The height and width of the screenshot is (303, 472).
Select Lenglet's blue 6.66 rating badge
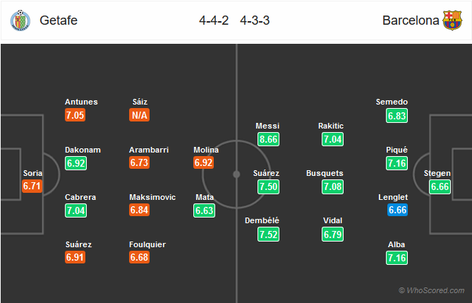tap(397, 210)
